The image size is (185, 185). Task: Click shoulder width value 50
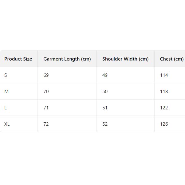pos(105,92)
